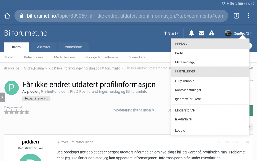
Task: Open the private messages envelope
Action: (201, 33)
